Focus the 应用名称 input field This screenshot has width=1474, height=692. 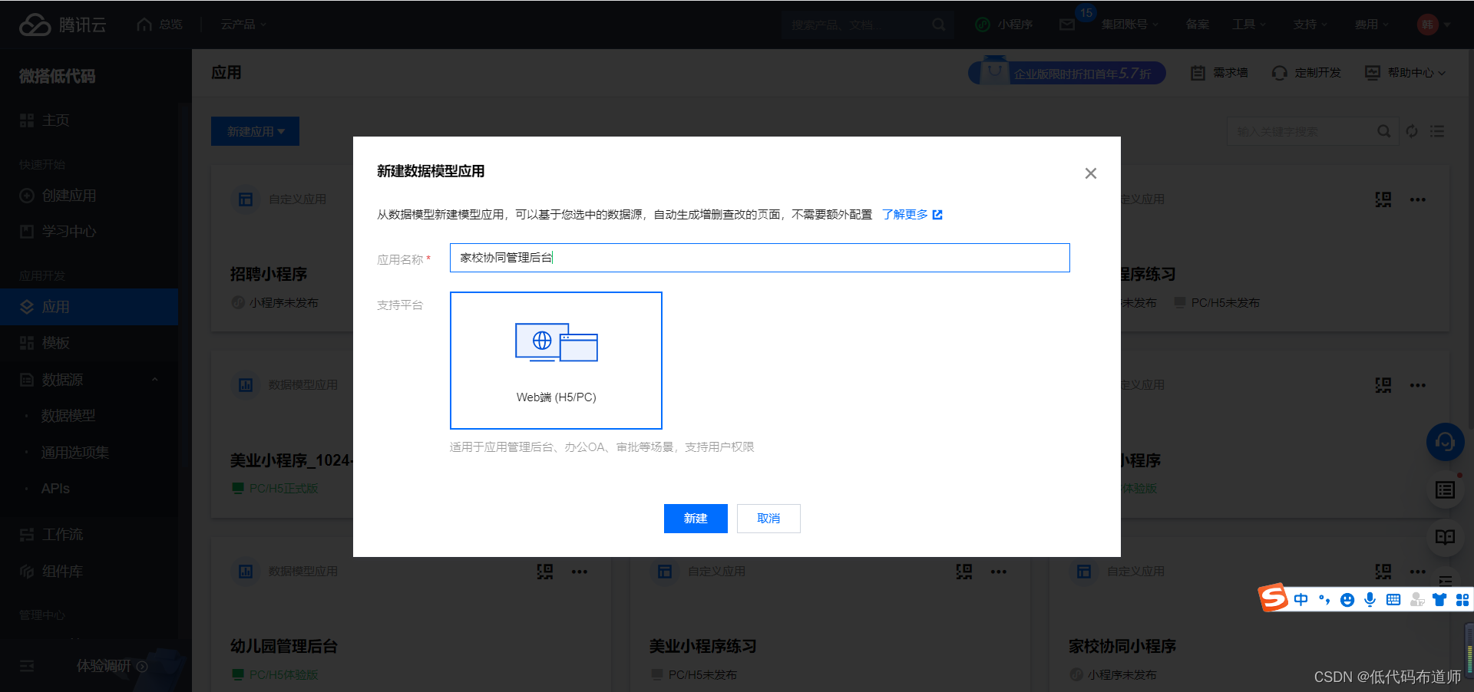[759, 258]
